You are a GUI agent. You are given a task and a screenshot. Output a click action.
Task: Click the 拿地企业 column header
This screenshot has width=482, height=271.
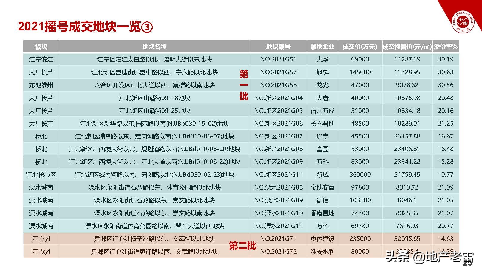coord(323,47)
